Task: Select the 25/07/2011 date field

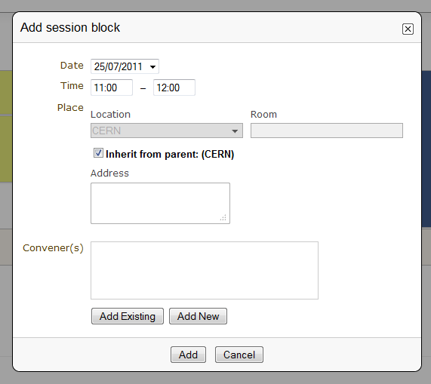Action: (125, 66)
